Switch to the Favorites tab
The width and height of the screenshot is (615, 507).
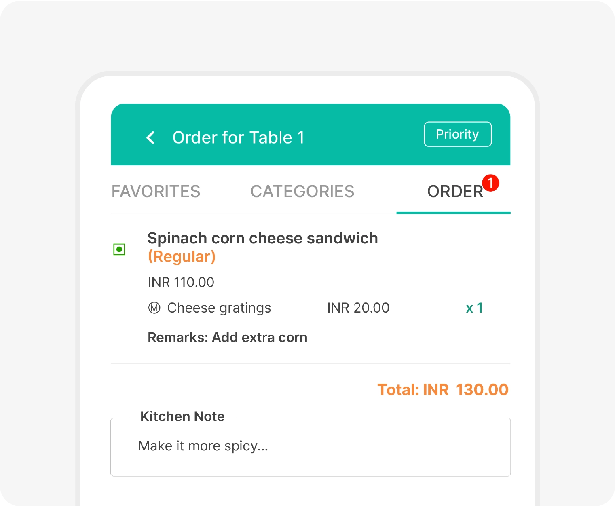[x=156, y=191]
